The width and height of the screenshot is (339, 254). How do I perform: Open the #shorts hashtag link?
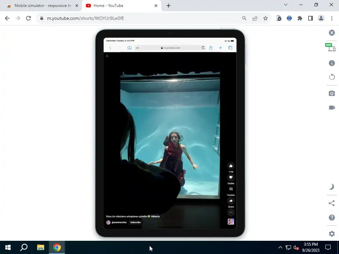click(x=156, y=216)
